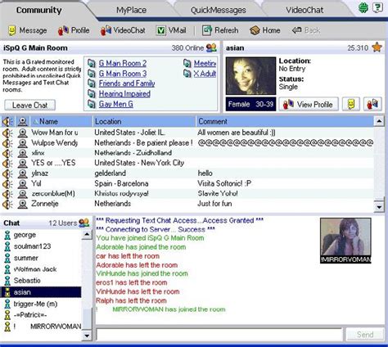
Task: Toggle the speaker icon for Yul row
Action: (x=7, y=184)
